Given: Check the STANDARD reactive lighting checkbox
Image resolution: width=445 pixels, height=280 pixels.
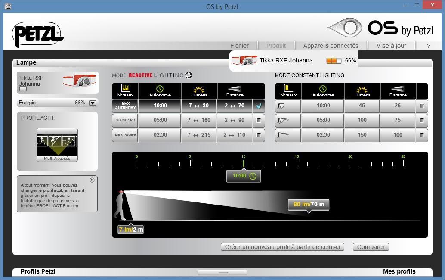Looking at the screenshot, I should click(x=259, y=121).
